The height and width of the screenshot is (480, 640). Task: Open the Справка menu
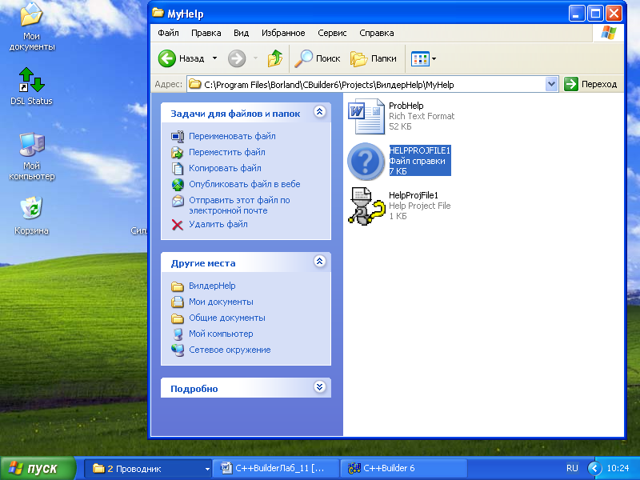pos(376,33)
